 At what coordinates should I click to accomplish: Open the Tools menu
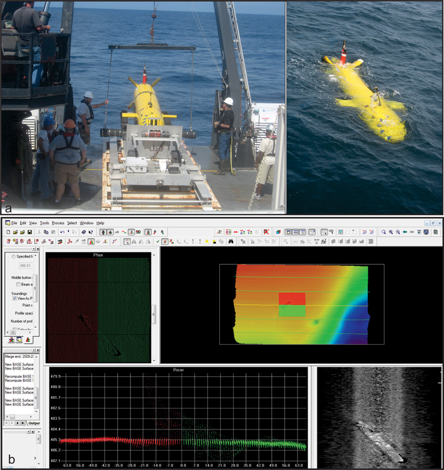point(45,223)
